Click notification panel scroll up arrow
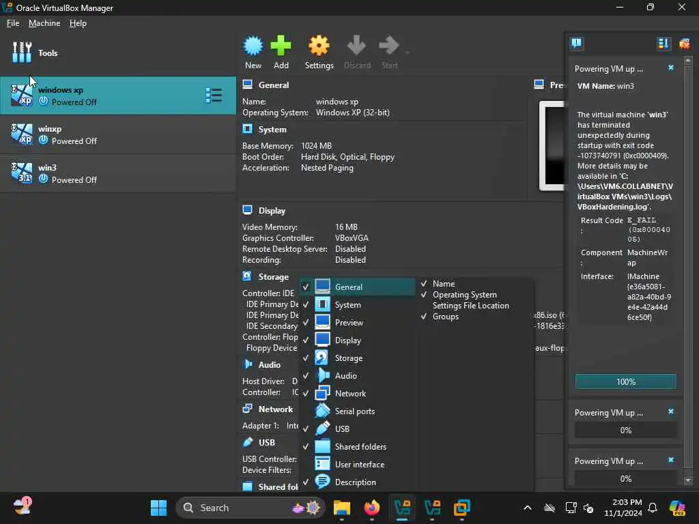Viewport: 699px width, 524px height. point(688,60)
